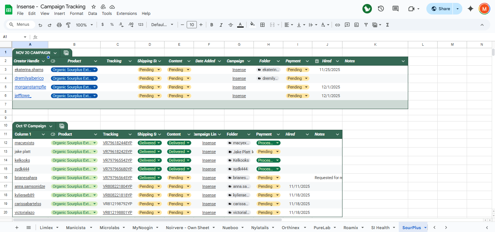The height and width of the screenshot is (232, 495).
Task: Open the comments panel icon
Action: point(395,9)
